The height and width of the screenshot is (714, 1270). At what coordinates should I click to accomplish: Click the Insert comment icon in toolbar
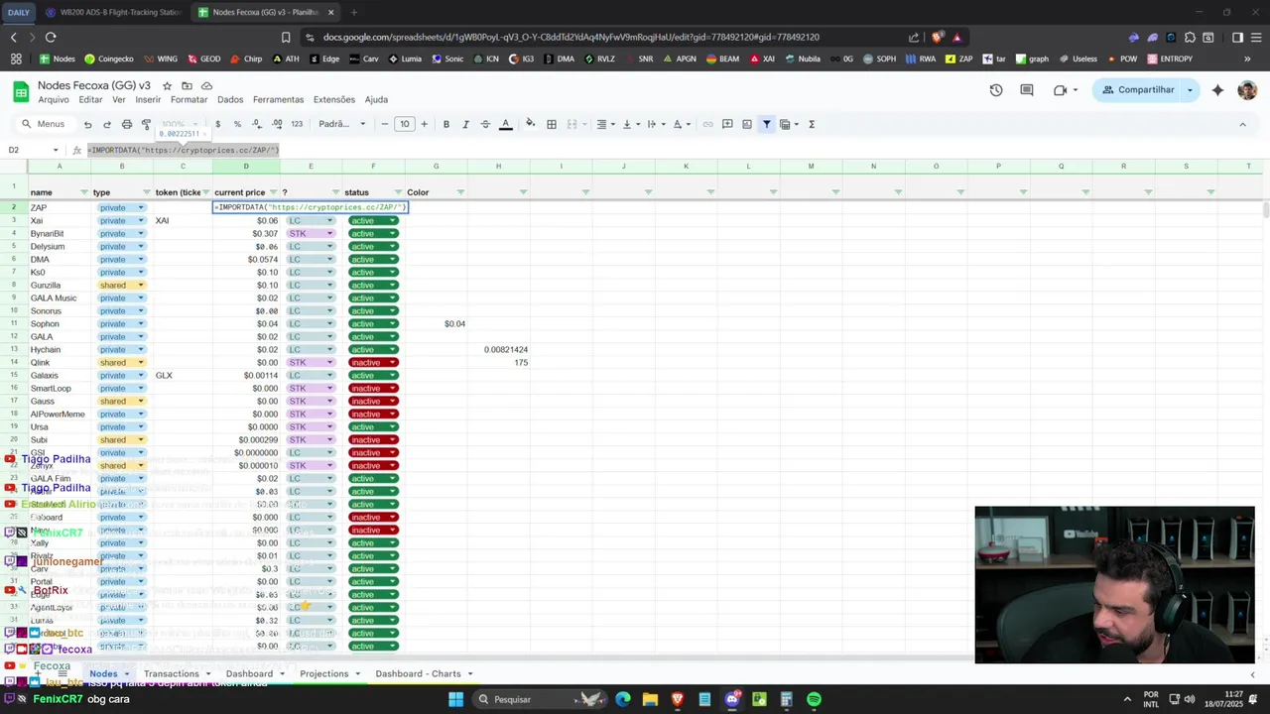click(727, 124)
